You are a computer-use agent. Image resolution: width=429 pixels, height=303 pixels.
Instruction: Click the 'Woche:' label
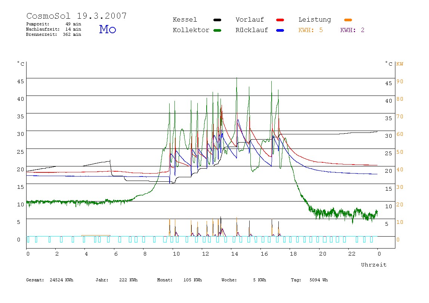coord(229,280)
